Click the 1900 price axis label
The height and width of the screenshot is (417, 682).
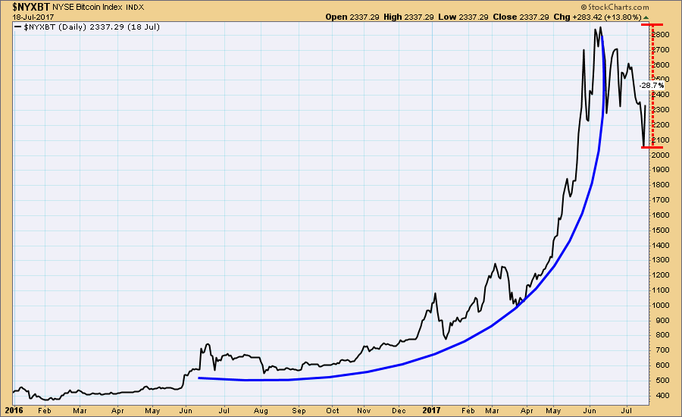click(661, 170)
